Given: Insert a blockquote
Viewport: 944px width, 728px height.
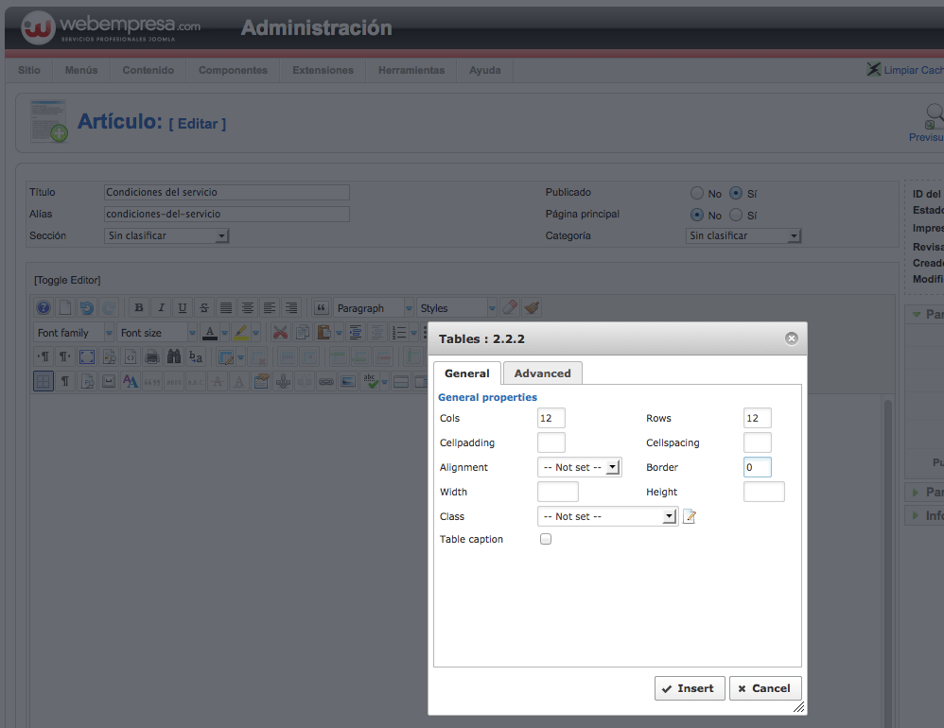Looking at the screenshot, I should (322, 308).
